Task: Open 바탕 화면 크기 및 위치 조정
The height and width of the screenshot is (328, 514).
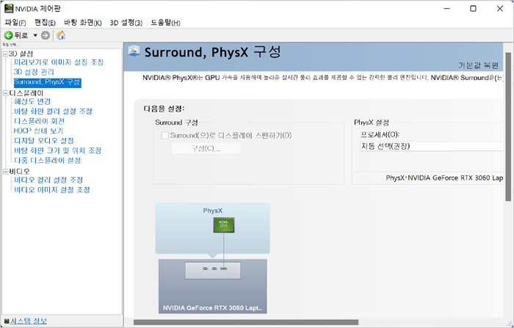Action: coord(58,150)
